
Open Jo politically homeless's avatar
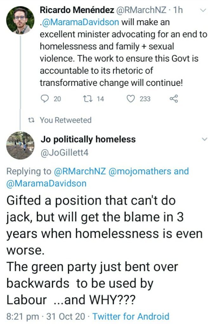pos(20,145)
